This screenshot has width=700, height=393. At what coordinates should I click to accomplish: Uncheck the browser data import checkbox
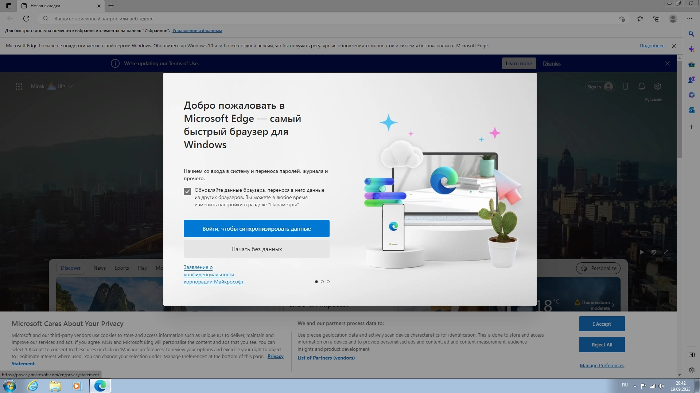pos(187,191)
